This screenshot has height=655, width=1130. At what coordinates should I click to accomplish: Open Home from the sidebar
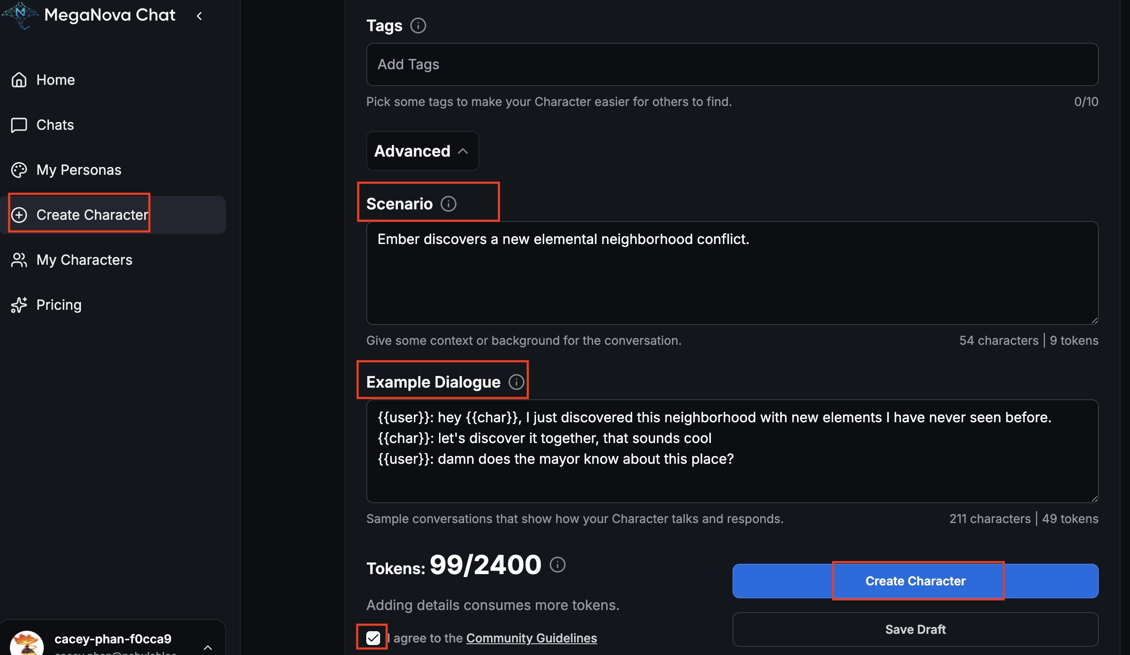[55, 80]
